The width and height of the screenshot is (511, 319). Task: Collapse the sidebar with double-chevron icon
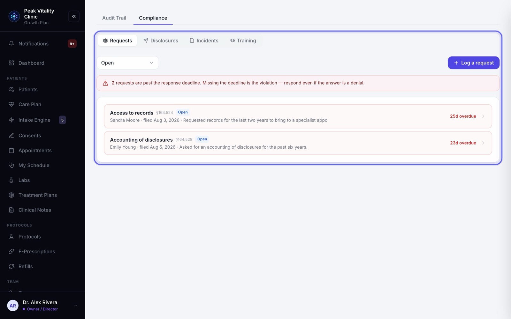coord(74,16)
